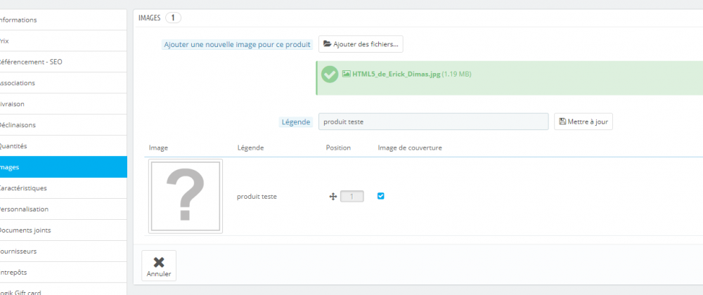Open the Fournisseurs tab
The image size is (703, 295).
coord(63,251)
